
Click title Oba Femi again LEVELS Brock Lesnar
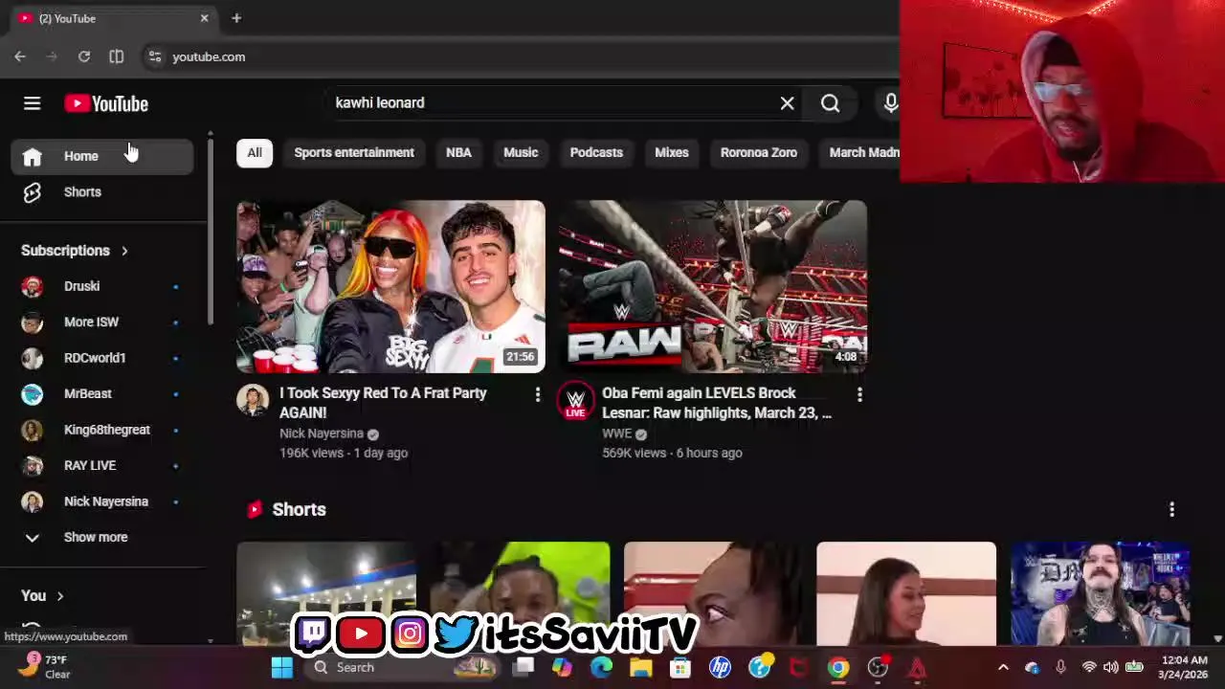[717, 403]
